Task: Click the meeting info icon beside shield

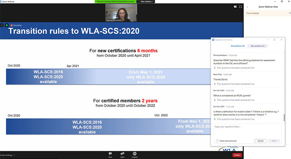Action: (2, 25)
